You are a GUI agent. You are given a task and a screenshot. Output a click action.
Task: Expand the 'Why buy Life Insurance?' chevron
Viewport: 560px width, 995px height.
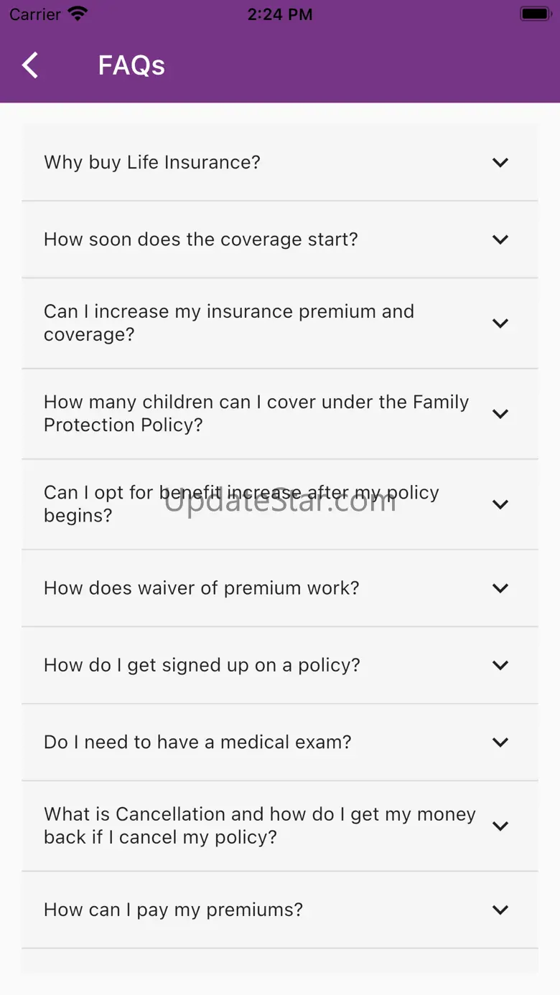point(500,162)
